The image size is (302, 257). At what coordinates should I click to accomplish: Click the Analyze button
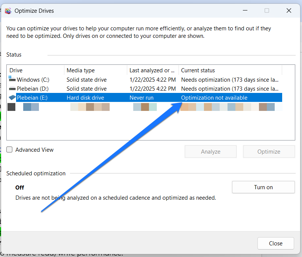pyautogui.click(x=210, y=152)
